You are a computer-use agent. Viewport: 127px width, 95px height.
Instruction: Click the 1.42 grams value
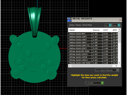95,34
